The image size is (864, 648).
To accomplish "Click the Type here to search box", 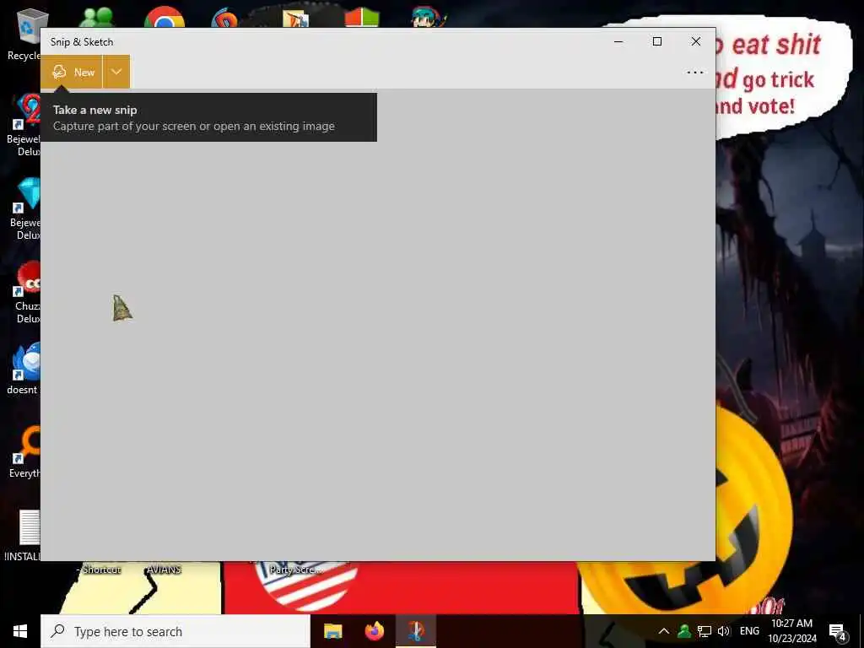I will [x=175, y=631].
